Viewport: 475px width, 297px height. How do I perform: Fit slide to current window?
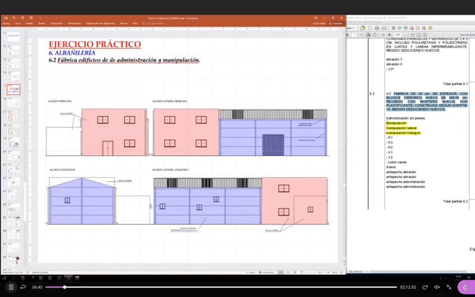click(342, 272)
